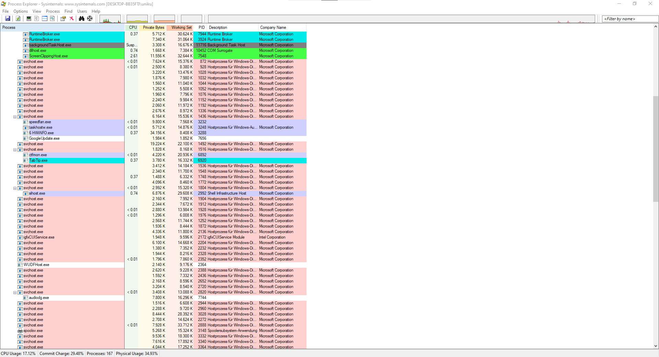The width and height of the screenshot is (659, 357).
Task: Click the icon beside dllhost.exe
Action: 26,51
